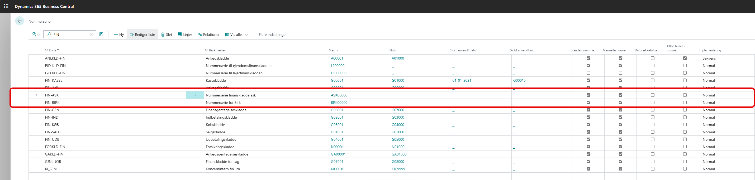Sort by the Kode column header
755x180 pixels.
click(x=53, y=50)
